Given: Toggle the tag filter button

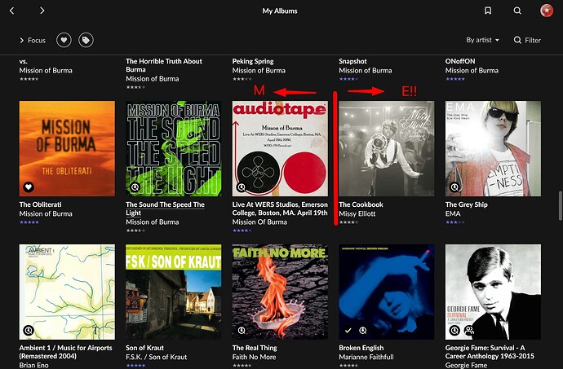Looking at the screenshot, I should [x=86, y=40].
